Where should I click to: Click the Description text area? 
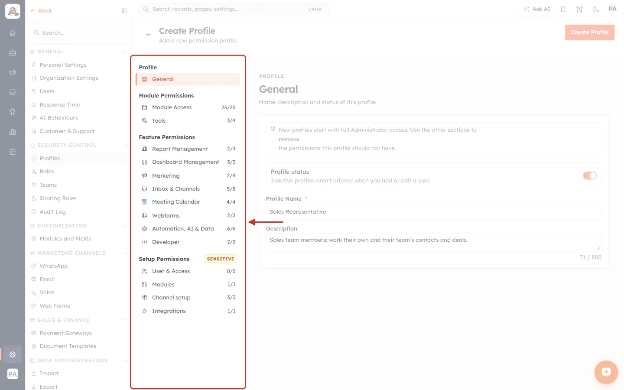(x=433, y=242)
